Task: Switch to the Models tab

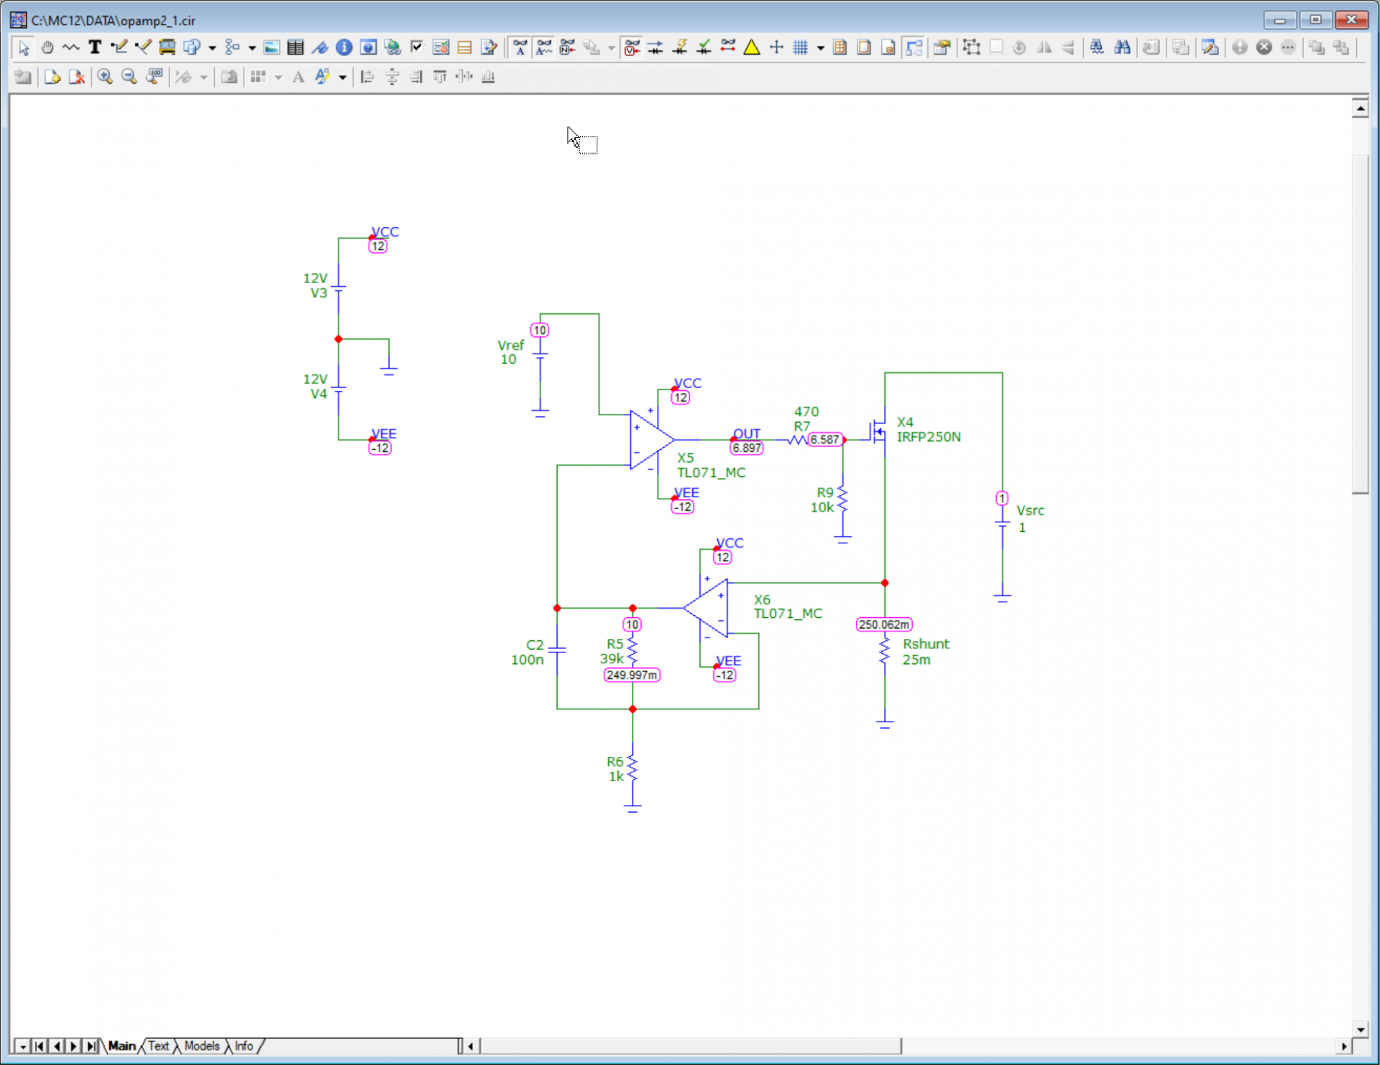Action: pyautogui.click(x=201, y=1046)
